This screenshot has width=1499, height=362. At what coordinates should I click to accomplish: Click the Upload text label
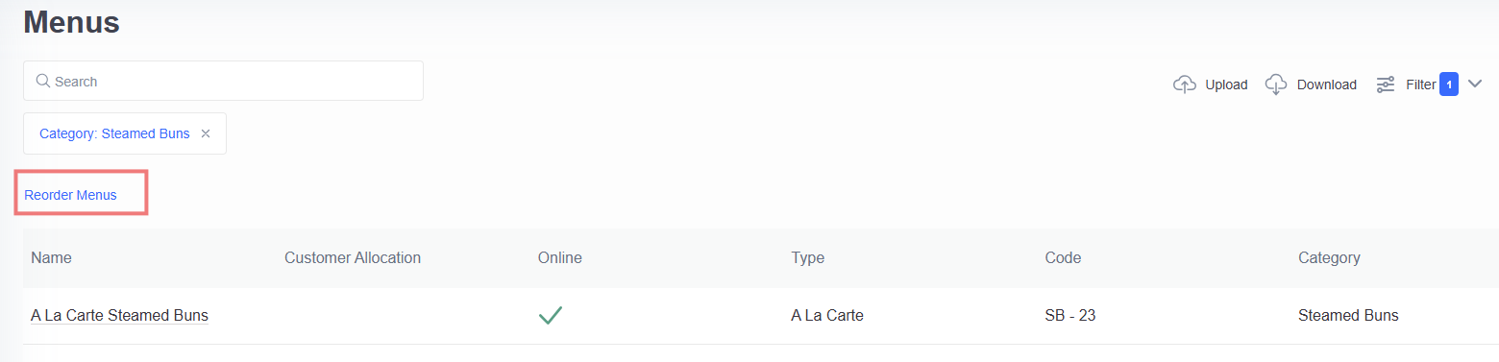(1226, 84)
